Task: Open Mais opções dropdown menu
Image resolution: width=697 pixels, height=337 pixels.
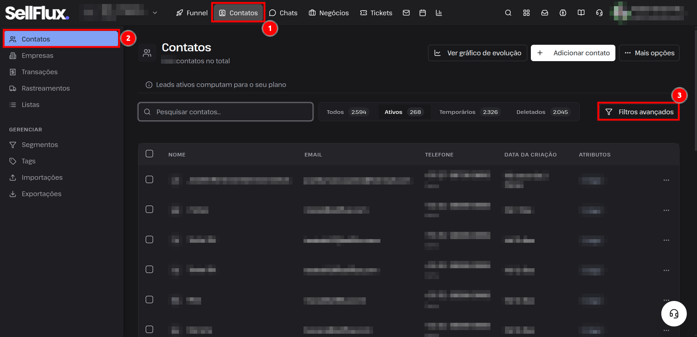Action: click(x=649, y=53)
